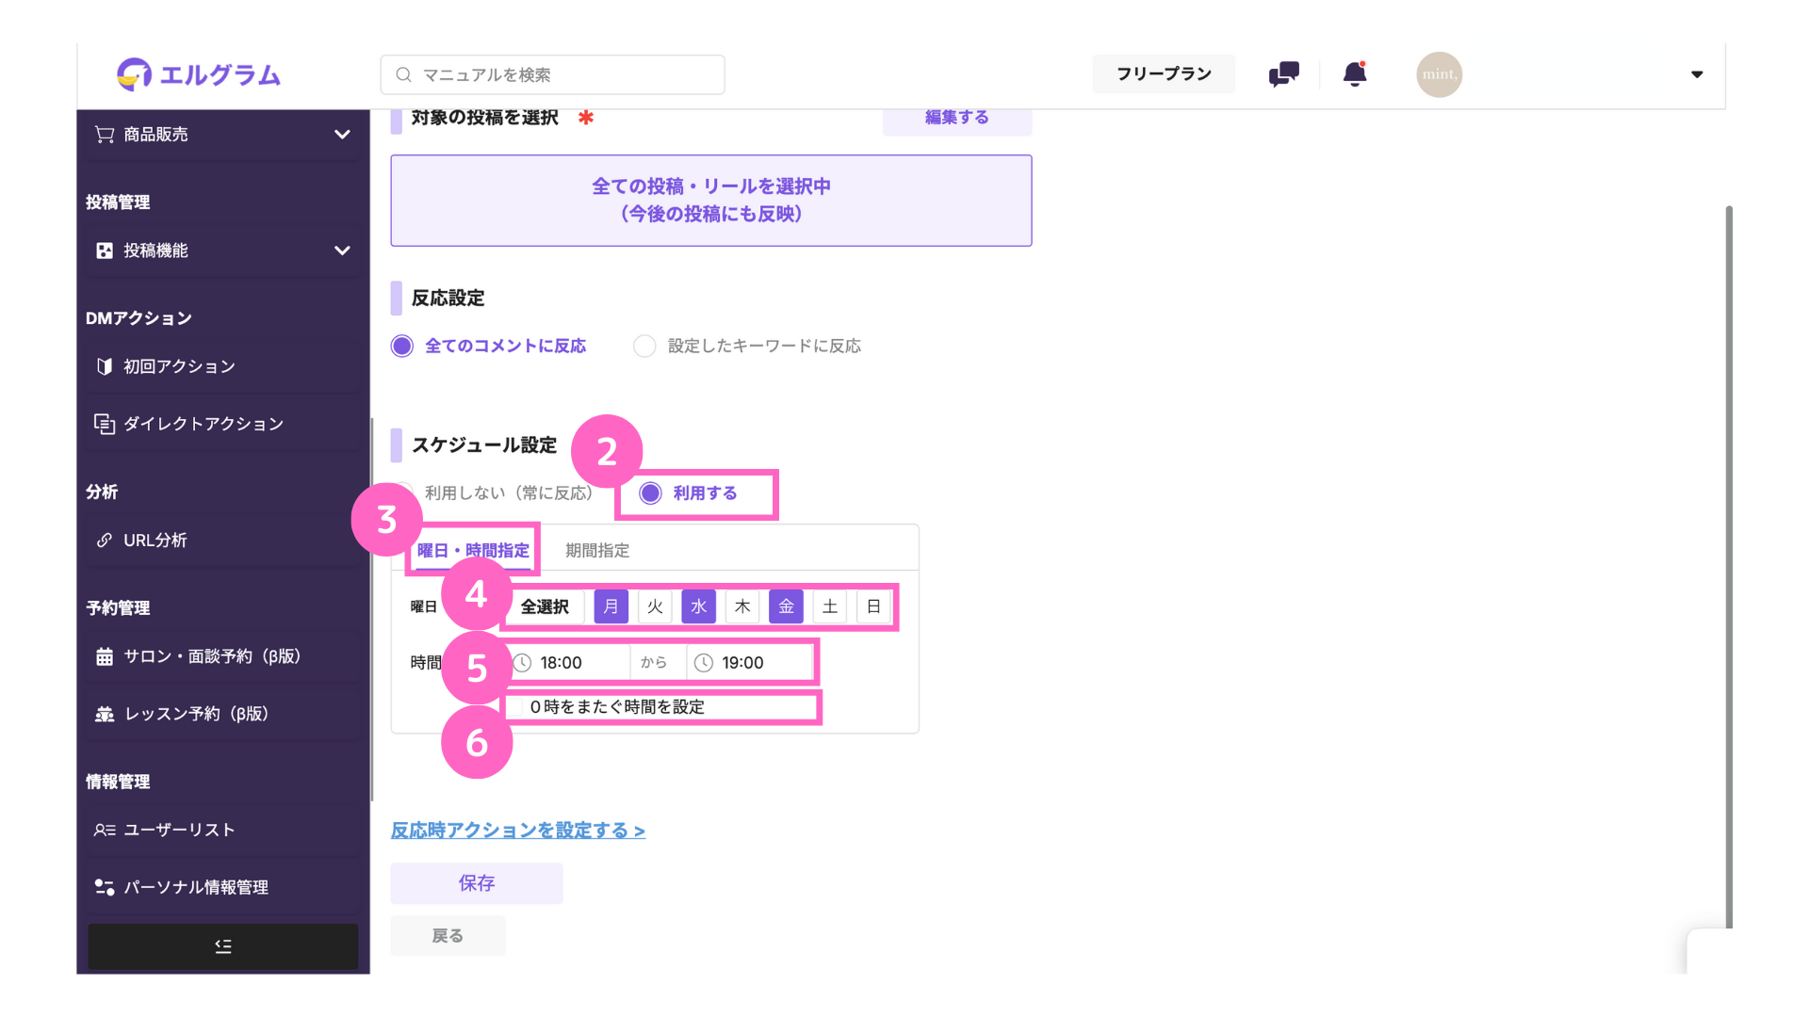
Task: Toggle 土 day selection
Action: (x=830, y=607)
